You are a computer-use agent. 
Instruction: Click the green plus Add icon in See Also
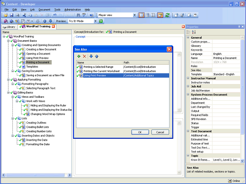tap(79, 56)
